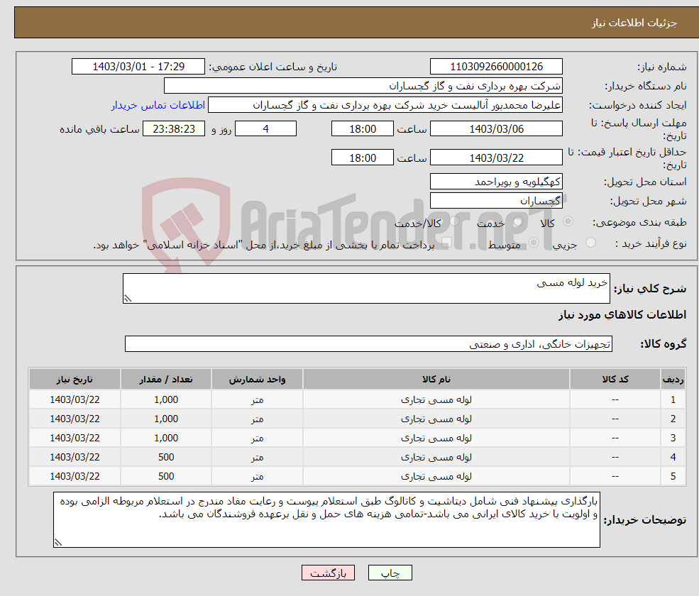Click quantity 1,000 in row 3
Viewport: 699px width, 596px height.
click(166, 438)
